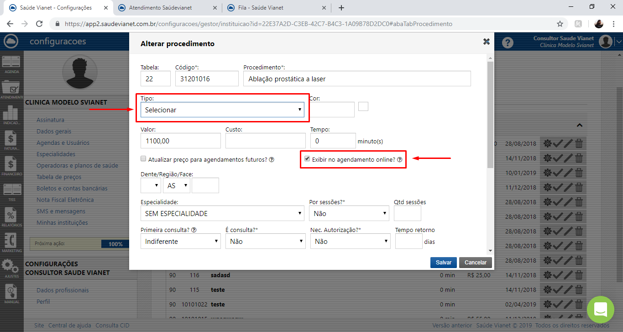
Task: Click the trash icon in the 11/12/2018 row
Action: pyautogui.click(x=579, y=188)
